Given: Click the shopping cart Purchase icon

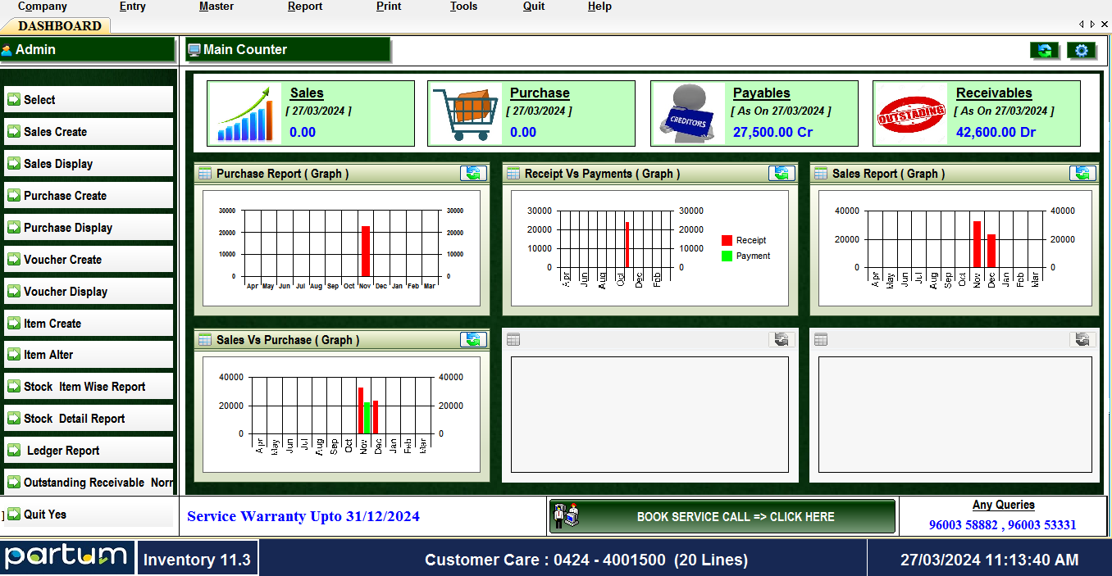Looking at the screenshot, I should pyautogui.click(x=466, y=114).
